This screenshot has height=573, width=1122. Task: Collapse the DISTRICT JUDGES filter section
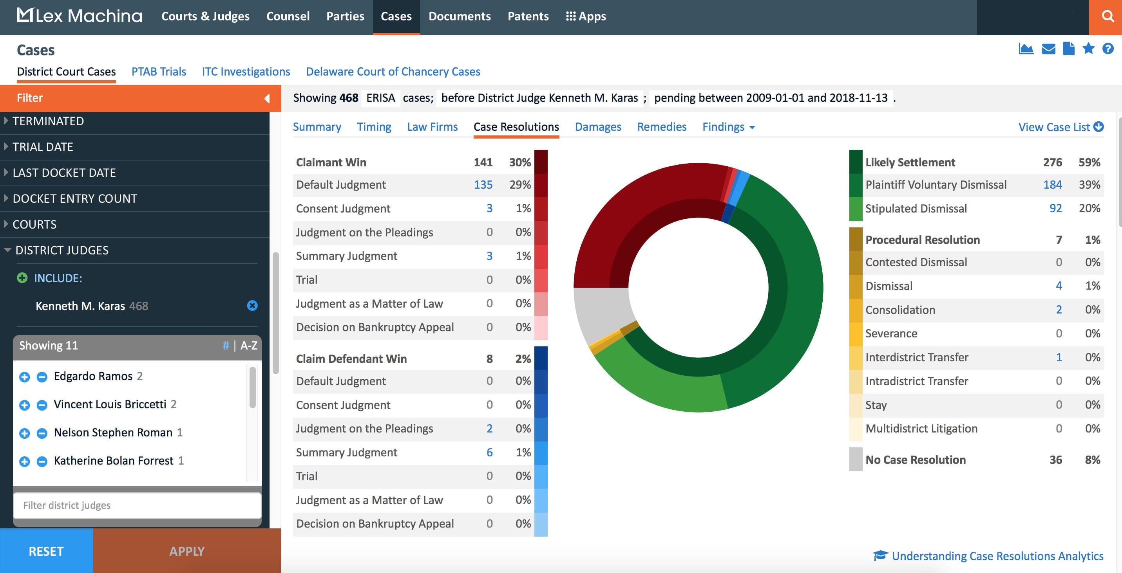click(x=61, y=250)
